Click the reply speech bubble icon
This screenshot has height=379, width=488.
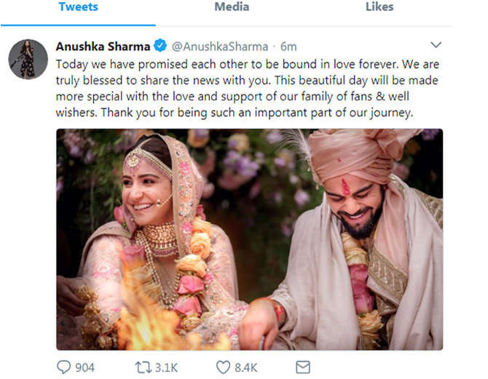pyautogui.click(x=63, y=367)
